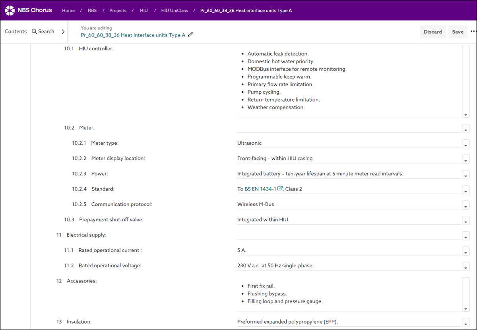
Task: Click the pencil edit icon beside title
Action: (x=190, y=35)
